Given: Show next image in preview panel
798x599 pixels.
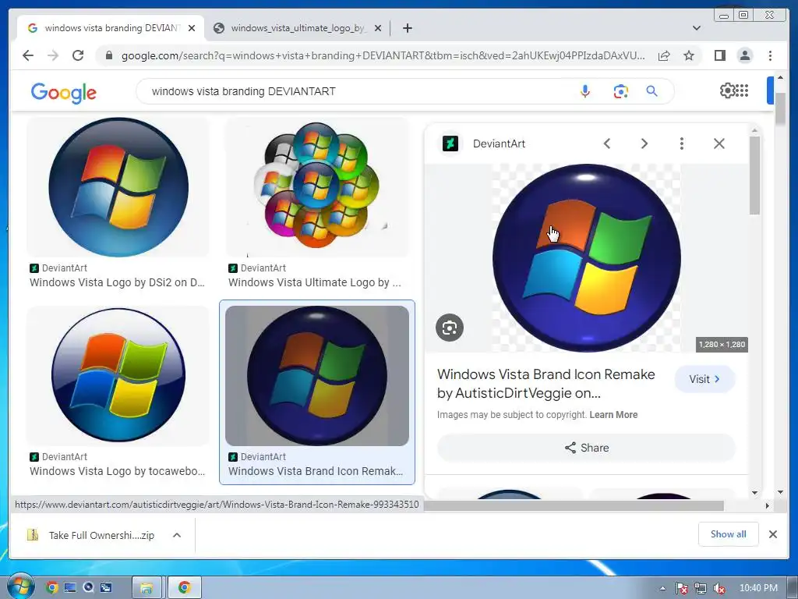Looking at the screenshot, I should tap(644, 144).
